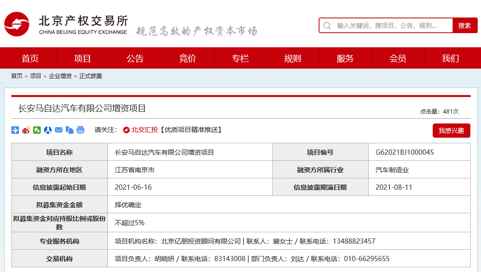Go to 企业增资 in the breadcrumb
The image size is (481, 272).
[60, 76]
